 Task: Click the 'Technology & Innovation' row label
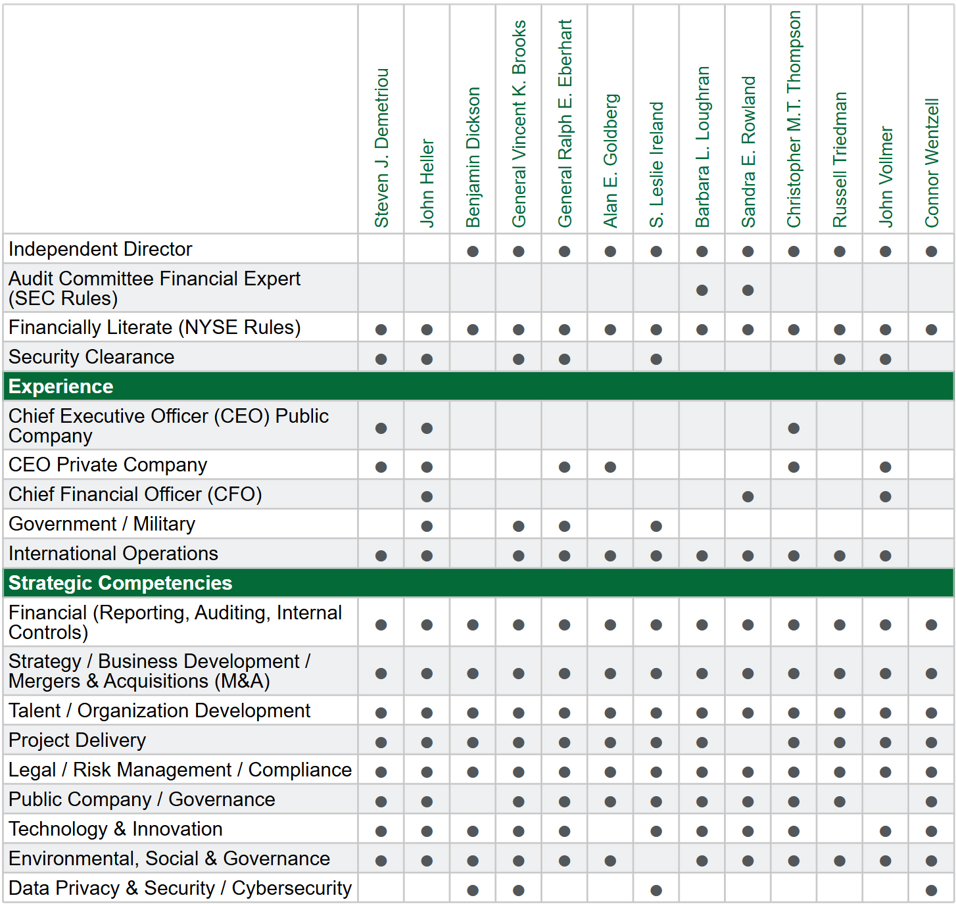(115, 829)
